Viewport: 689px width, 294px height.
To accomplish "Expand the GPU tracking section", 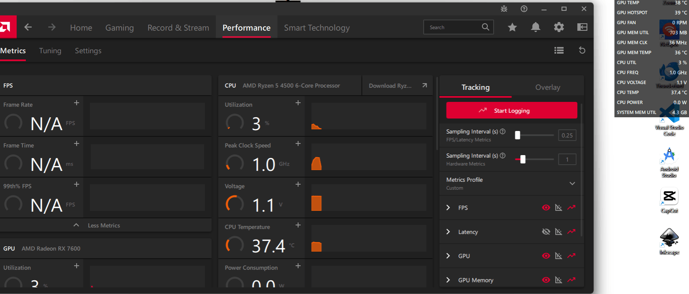I will pos(448,256).
